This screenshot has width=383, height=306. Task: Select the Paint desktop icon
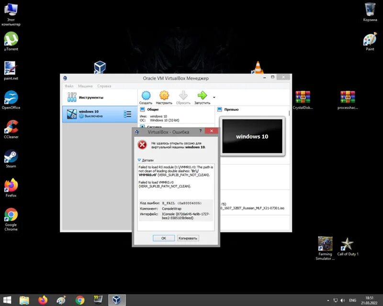coord(370,41)
